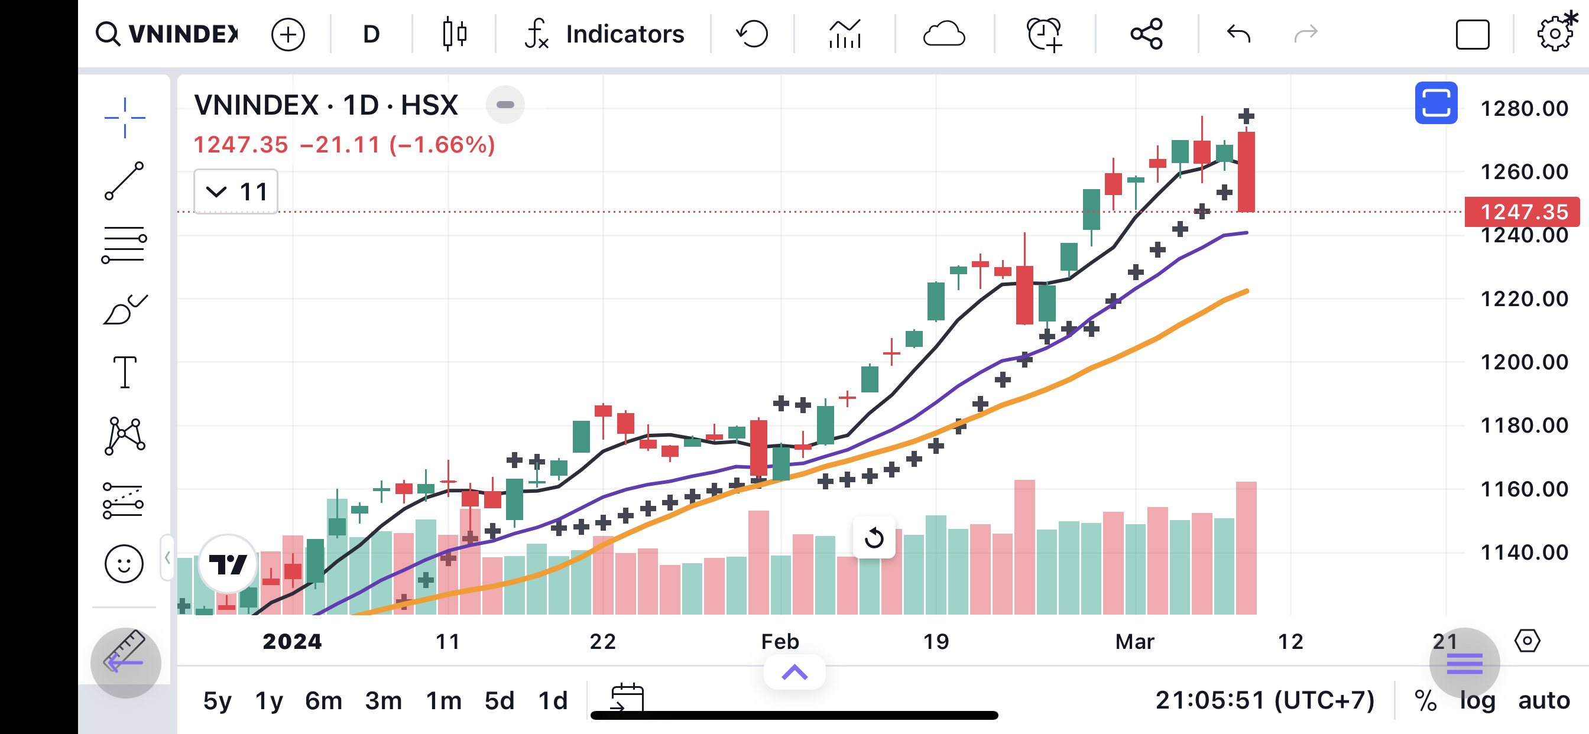
Task: Set range to 1y
Action: click(269, 701)
